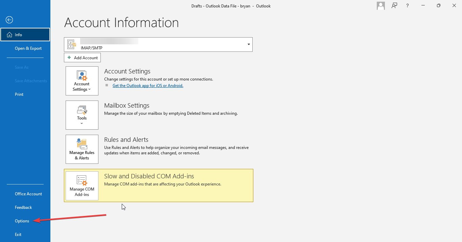Click Manage COM Add-ins button
The width and height of the screenshot is (462, 242).
82,186
